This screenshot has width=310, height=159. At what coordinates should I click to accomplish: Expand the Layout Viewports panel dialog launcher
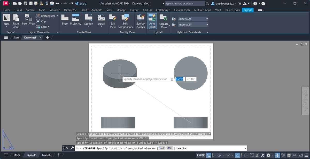click(x=58, y=32)
